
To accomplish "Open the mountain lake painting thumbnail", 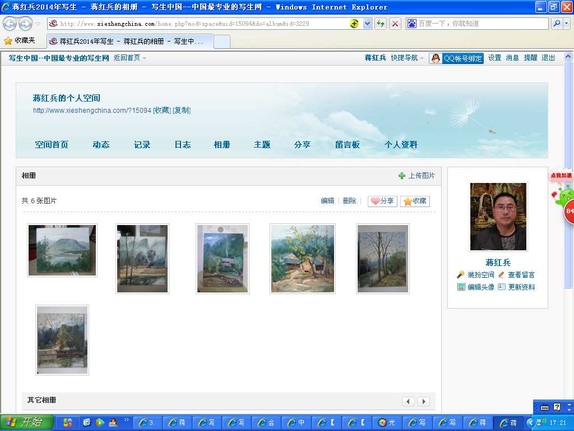I will click(62, 250).
